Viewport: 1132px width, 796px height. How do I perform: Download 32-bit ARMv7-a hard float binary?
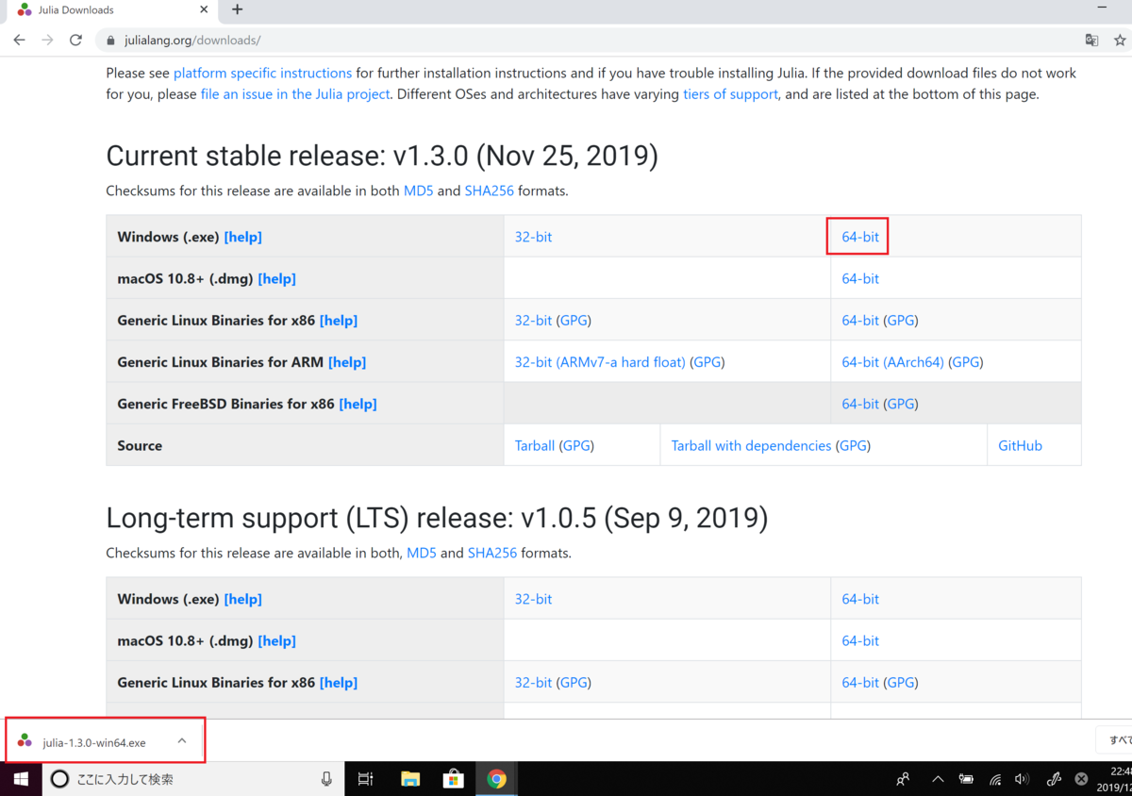[600, 361]
